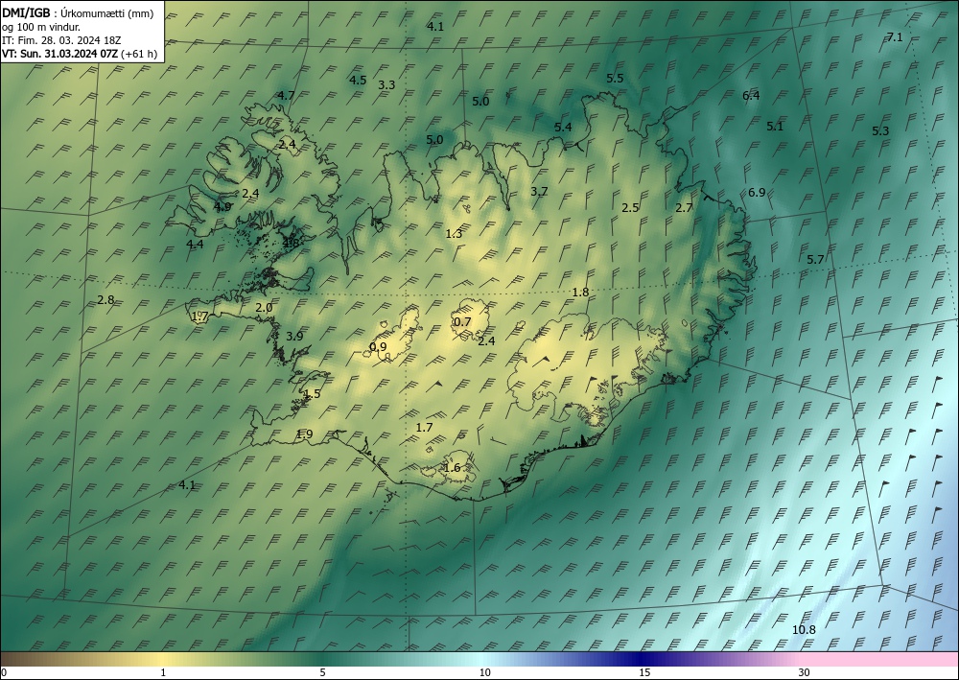Select the 5.1 value on the map
The height and width of the screenshot is (680, 959).
(x=775, y=127)
